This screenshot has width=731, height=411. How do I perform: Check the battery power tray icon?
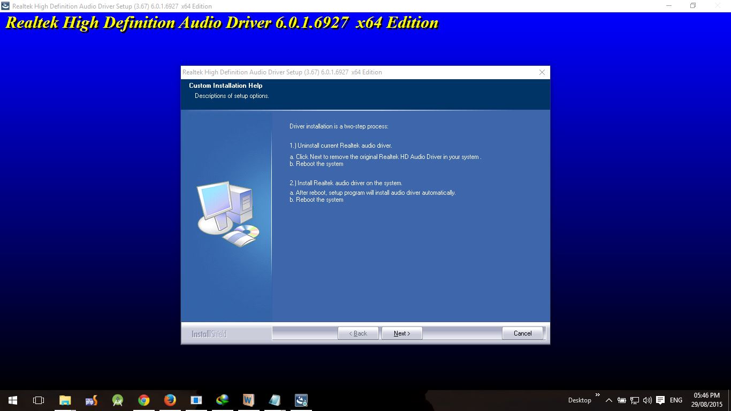click(621, 400)
